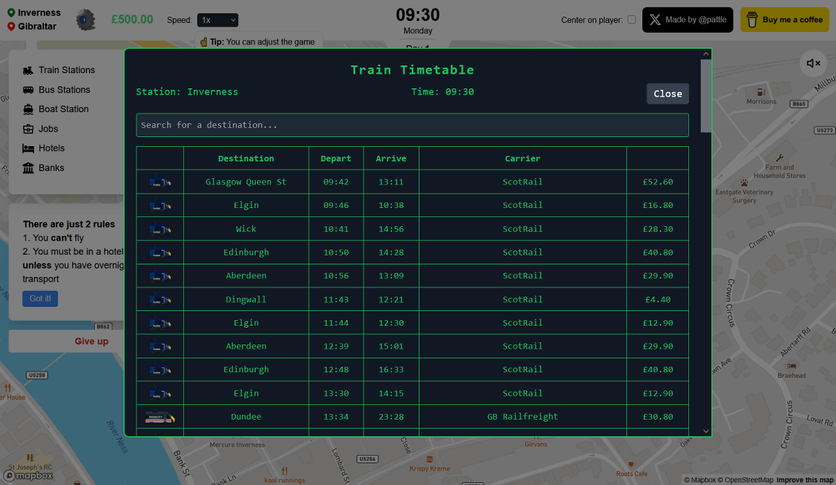Click the bed icon beside Hotels

[x=28, y=148]
